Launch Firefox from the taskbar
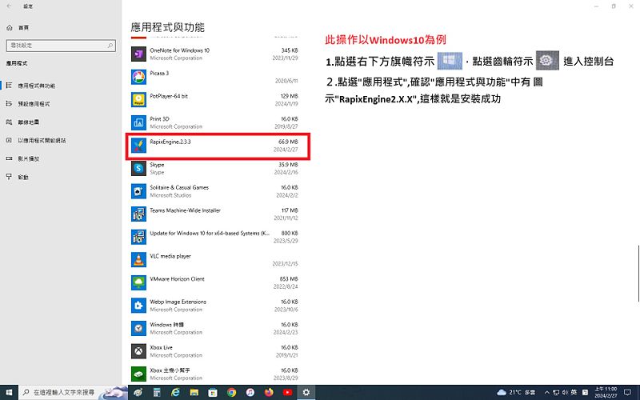The image size is (640, 400). click(269, 392)
